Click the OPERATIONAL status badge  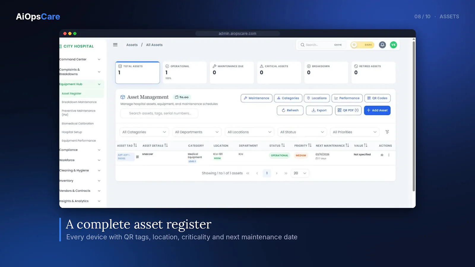point(279,155)
